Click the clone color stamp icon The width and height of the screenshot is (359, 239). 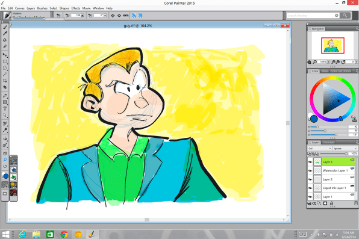tap(354, 119)
